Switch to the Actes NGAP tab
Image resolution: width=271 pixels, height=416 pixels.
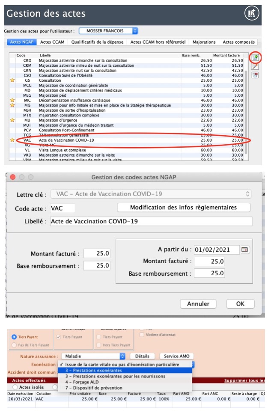point(21,42)
